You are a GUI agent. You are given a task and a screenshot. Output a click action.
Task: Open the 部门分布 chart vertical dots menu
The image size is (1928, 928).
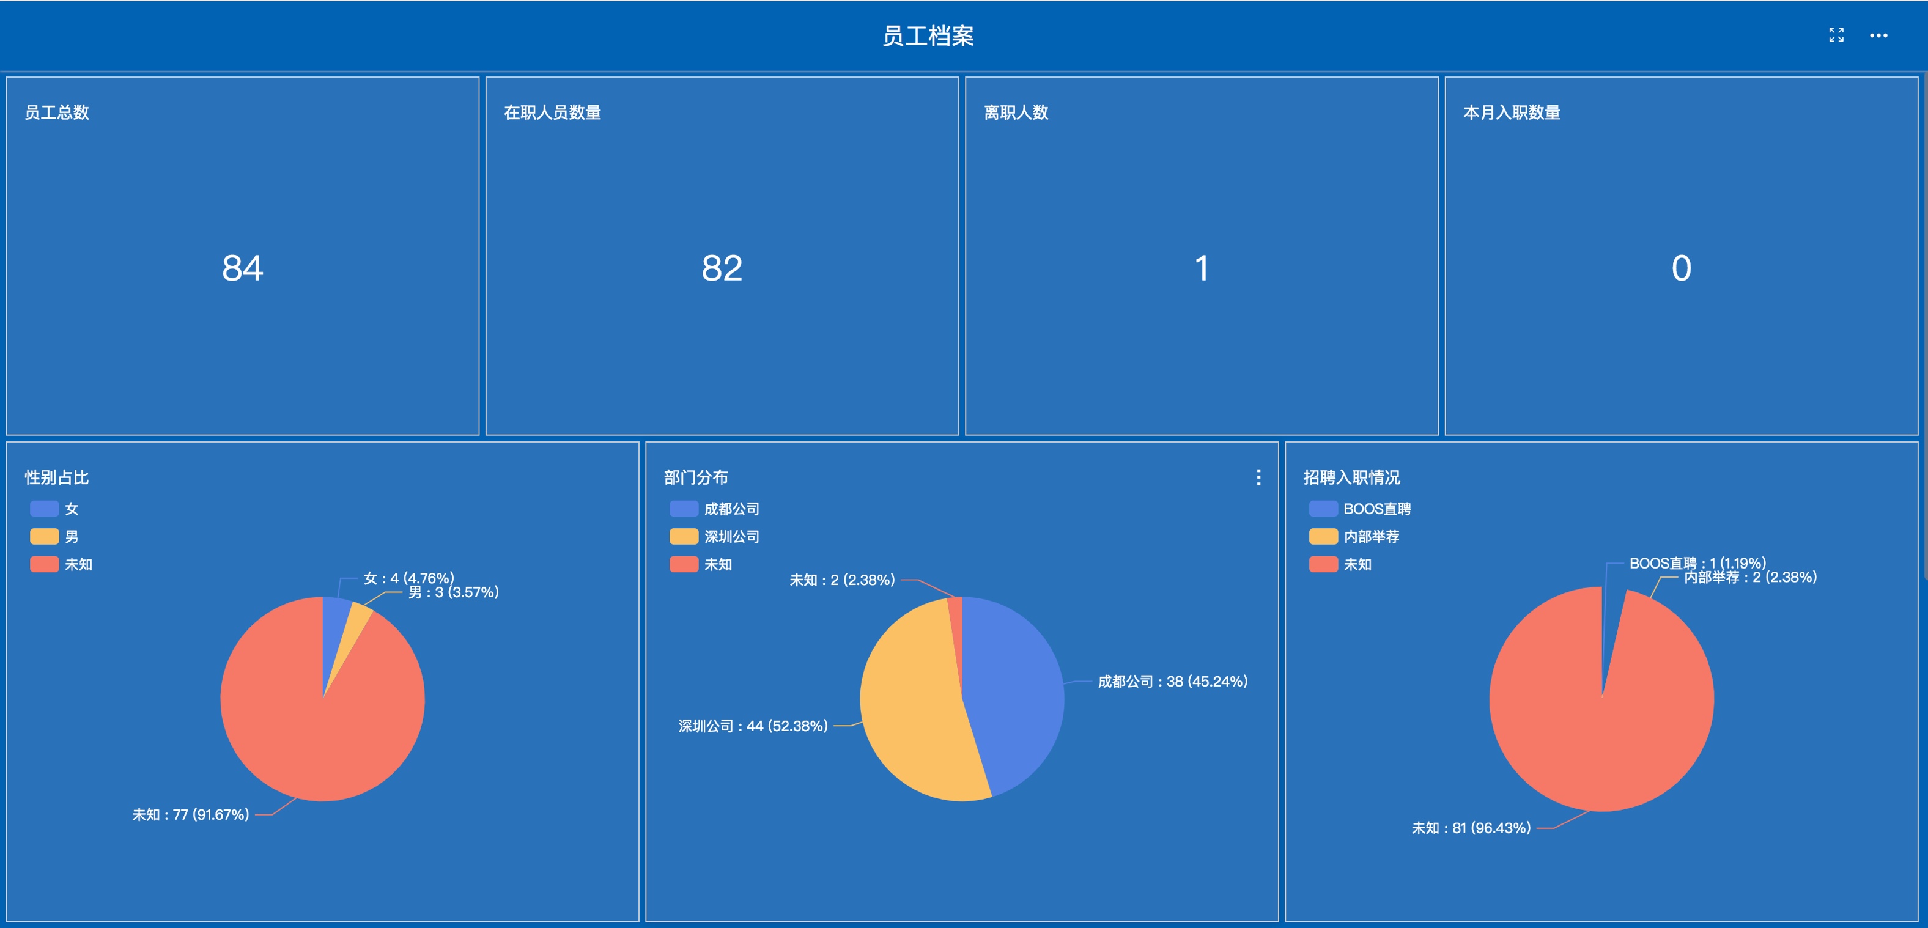1258,477
